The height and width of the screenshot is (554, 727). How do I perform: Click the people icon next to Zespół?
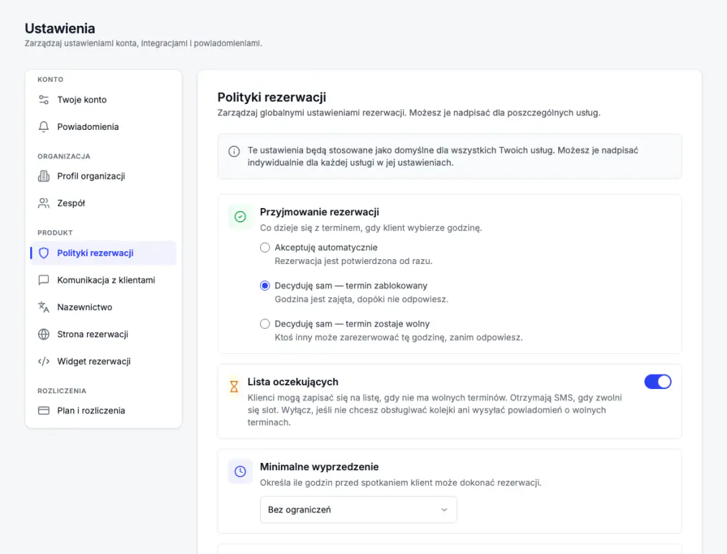44,203
